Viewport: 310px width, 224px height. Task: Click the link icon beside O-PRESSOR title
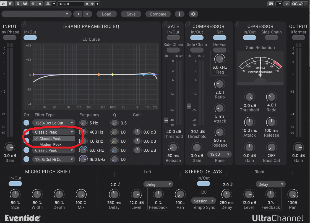[x=237, y=24]
